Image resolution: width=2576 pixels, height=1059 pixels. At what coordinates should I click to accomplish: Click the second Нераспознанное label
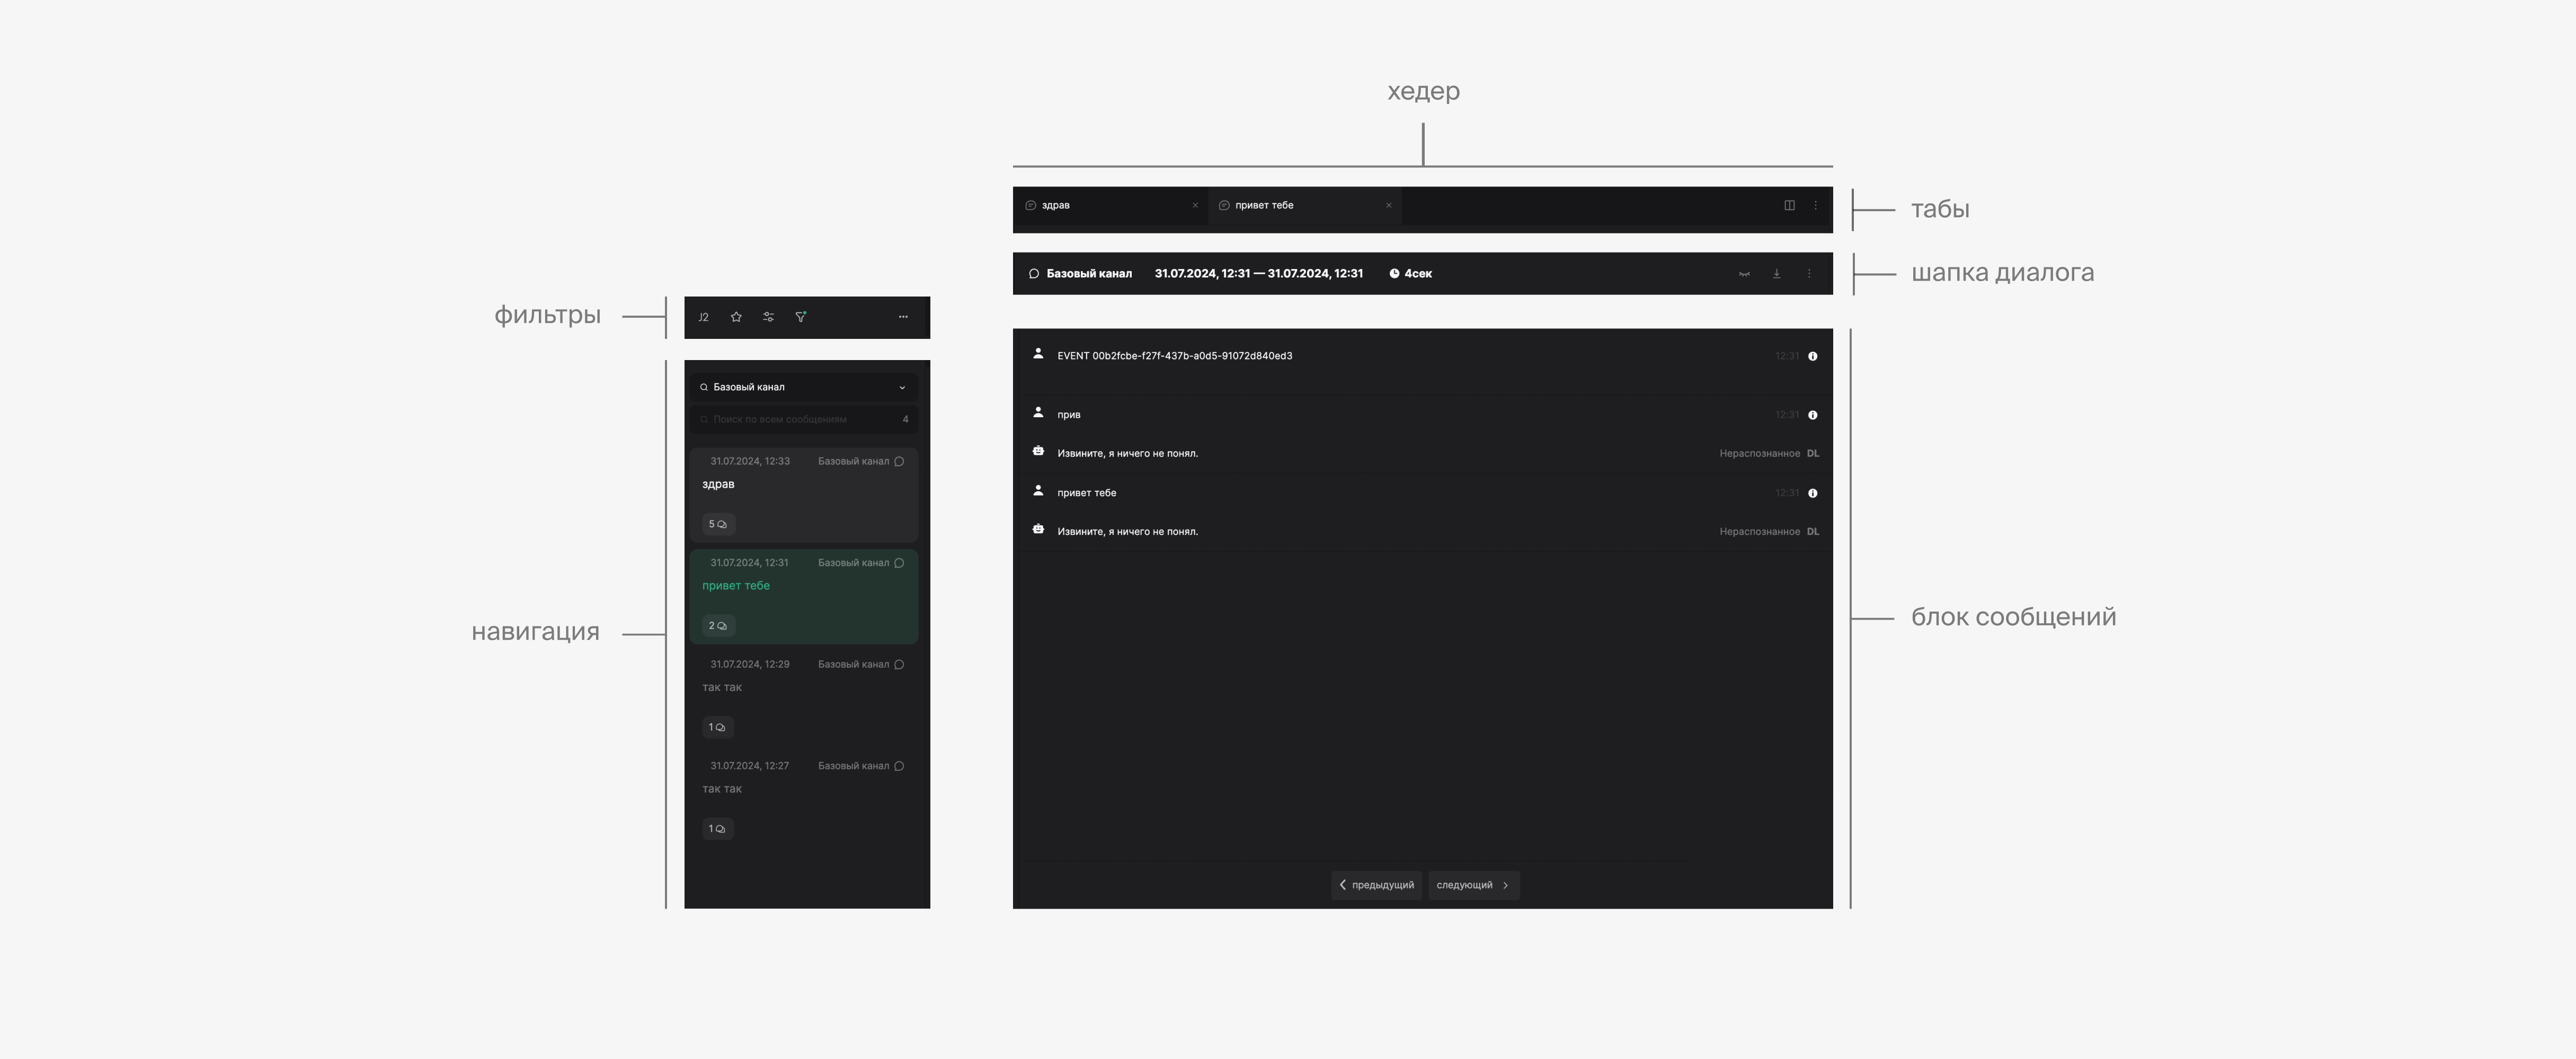[x=1759, y=533]
